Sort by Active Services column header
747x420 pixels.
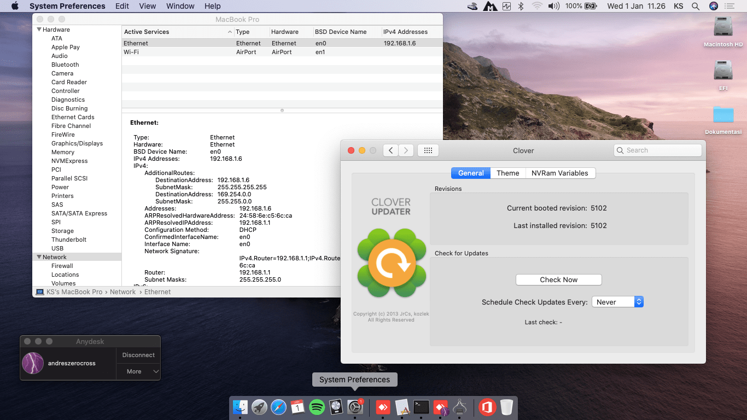(178, 32)
